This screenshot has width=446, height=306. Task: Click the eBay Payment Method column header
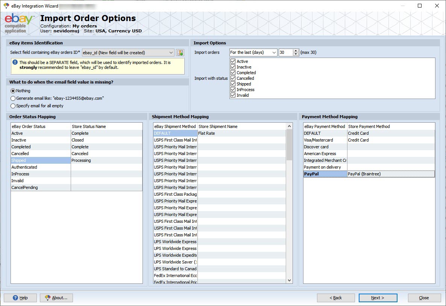(x=325, y=126)
